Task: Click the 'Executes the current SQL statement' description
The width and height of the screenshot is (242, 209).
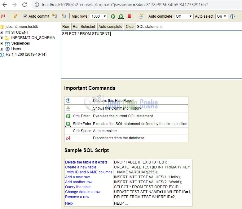Action: click(123, 116)
